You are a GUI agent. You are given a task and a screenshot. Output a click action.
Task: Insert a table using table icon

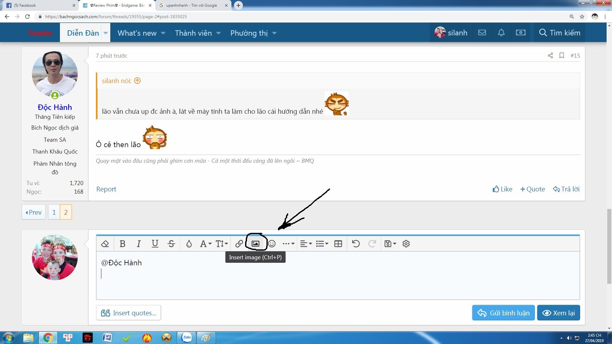[338, 244]
